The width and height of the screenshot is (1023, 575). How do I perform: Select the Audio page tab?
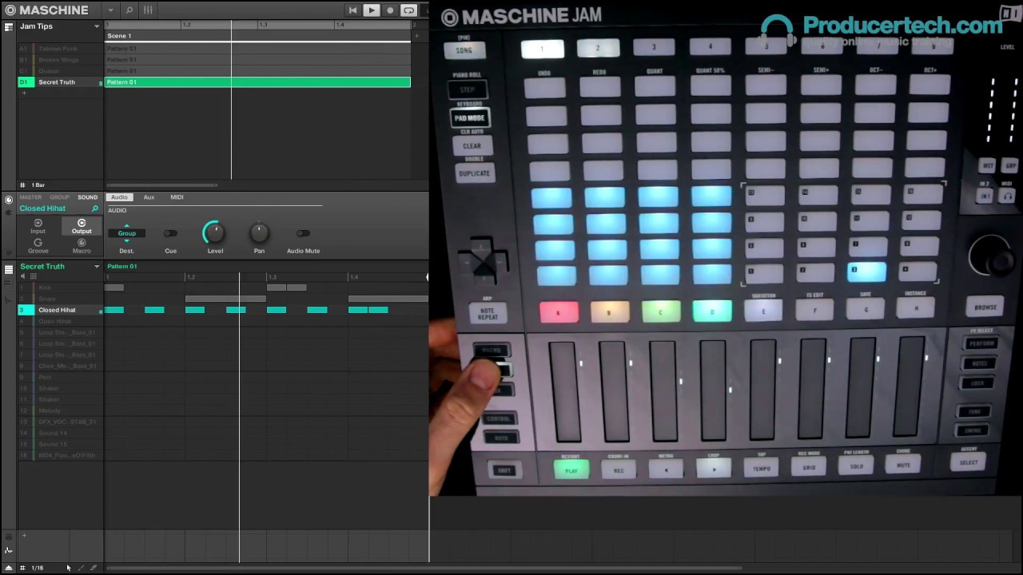[x=119, y=197]
